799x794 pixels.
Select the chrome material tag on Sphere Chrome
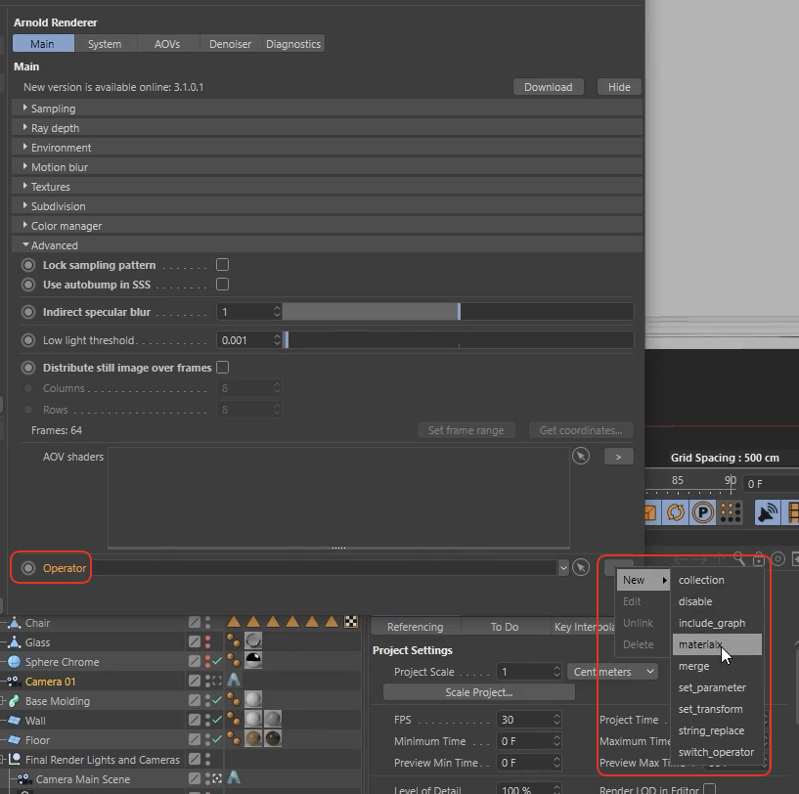[x=253, y=660]
